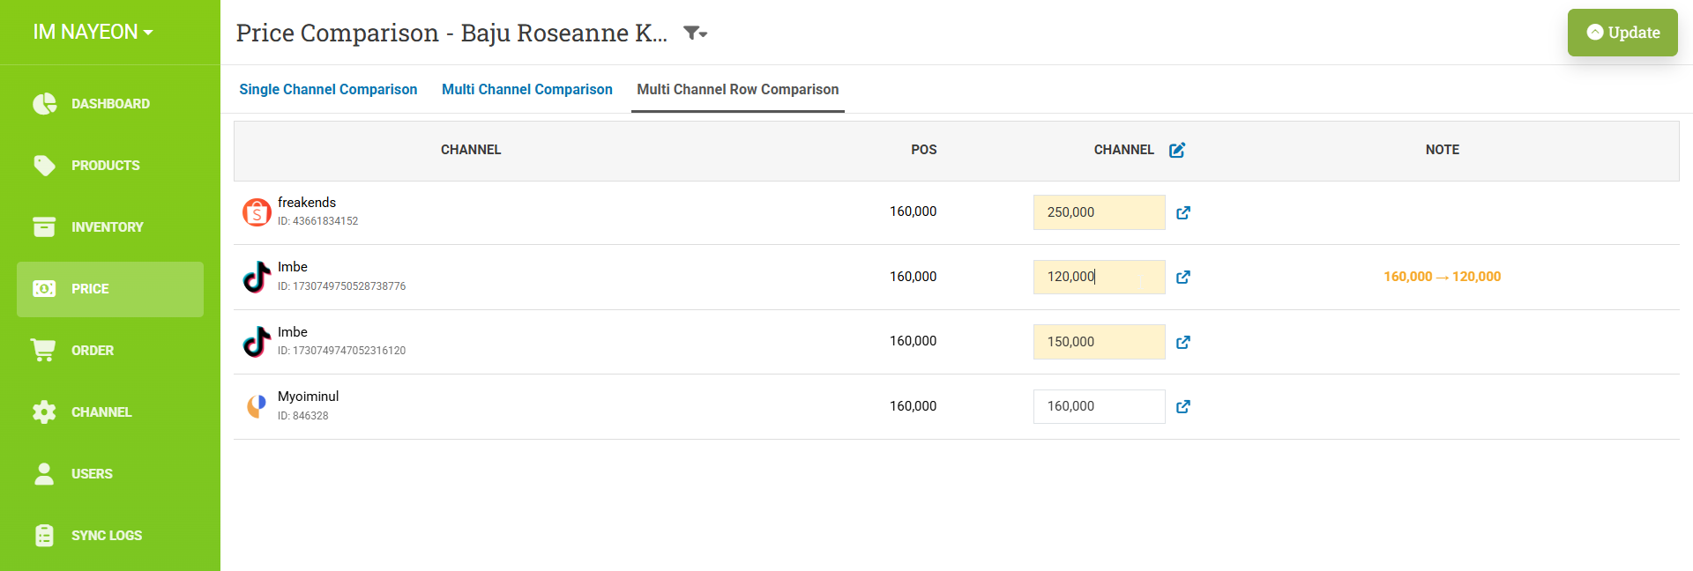The height and width of the screenshot is (571, 1693).
Task: Open the Inventory section
Action: pos(106,227)
